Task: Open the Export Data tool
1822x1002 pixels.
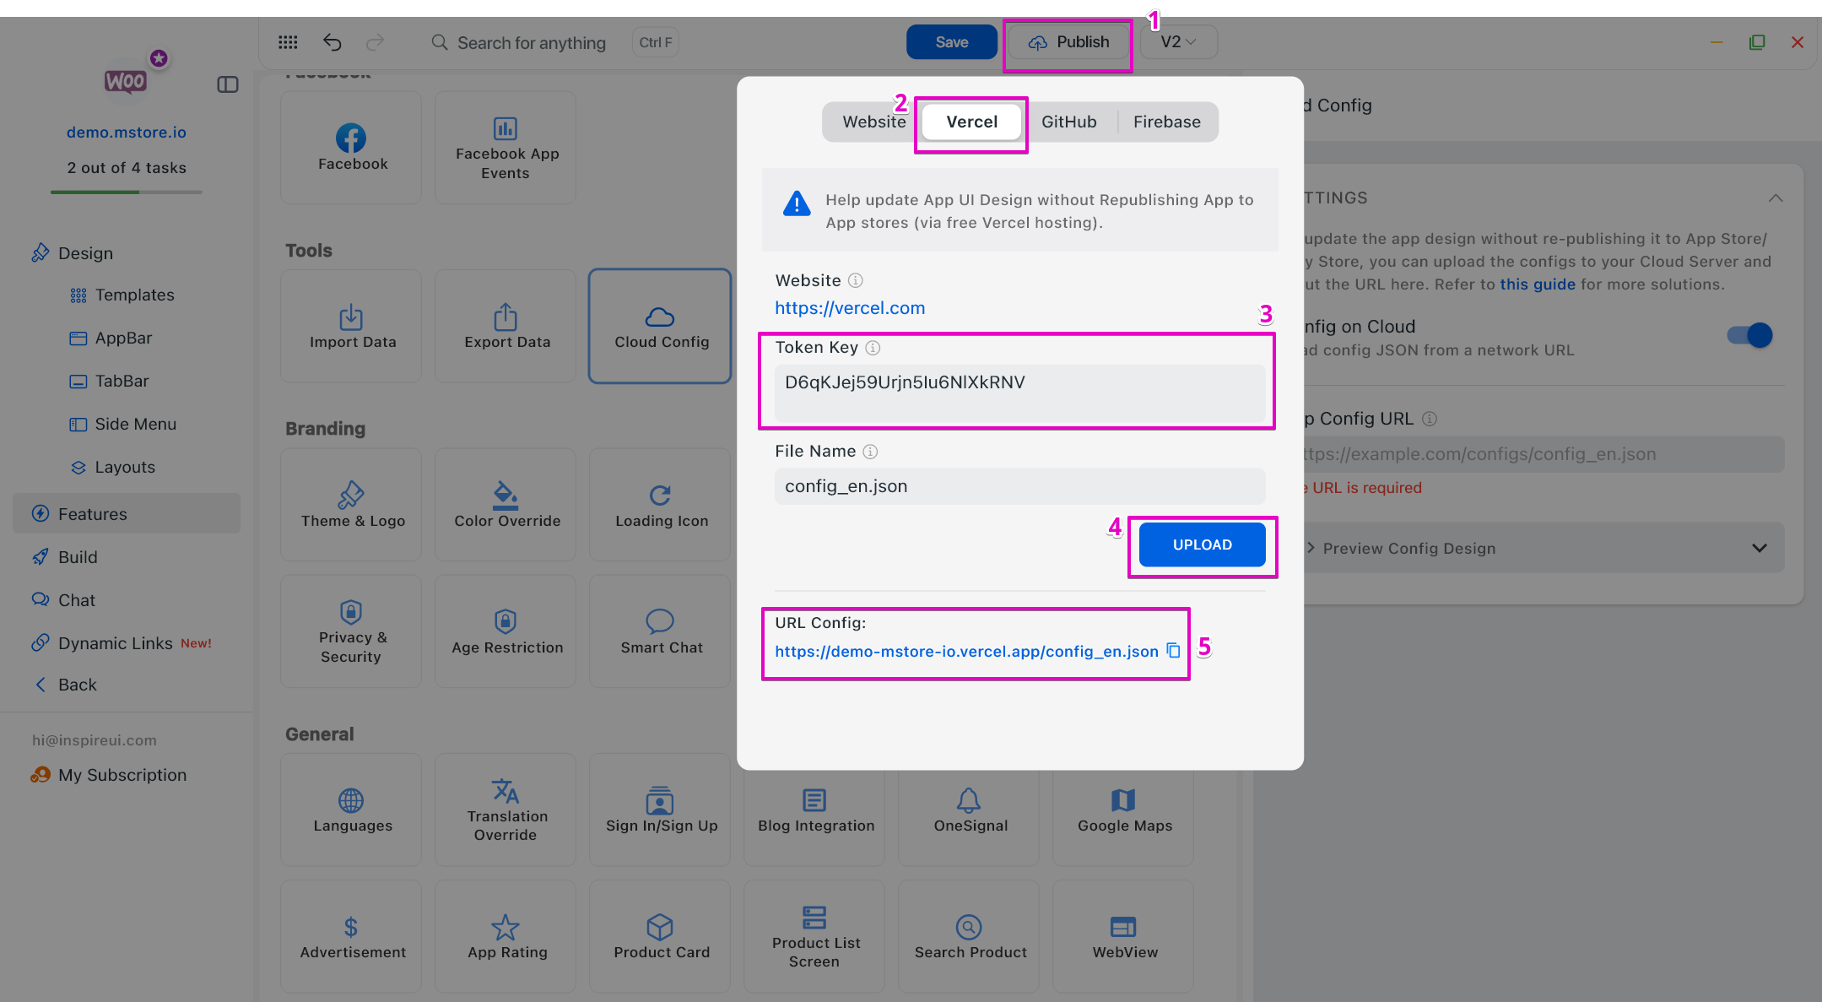Action: coord(506,327)
